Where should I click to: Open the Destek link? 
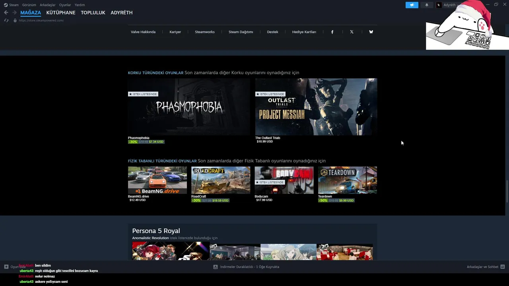[x=272, y=32]
